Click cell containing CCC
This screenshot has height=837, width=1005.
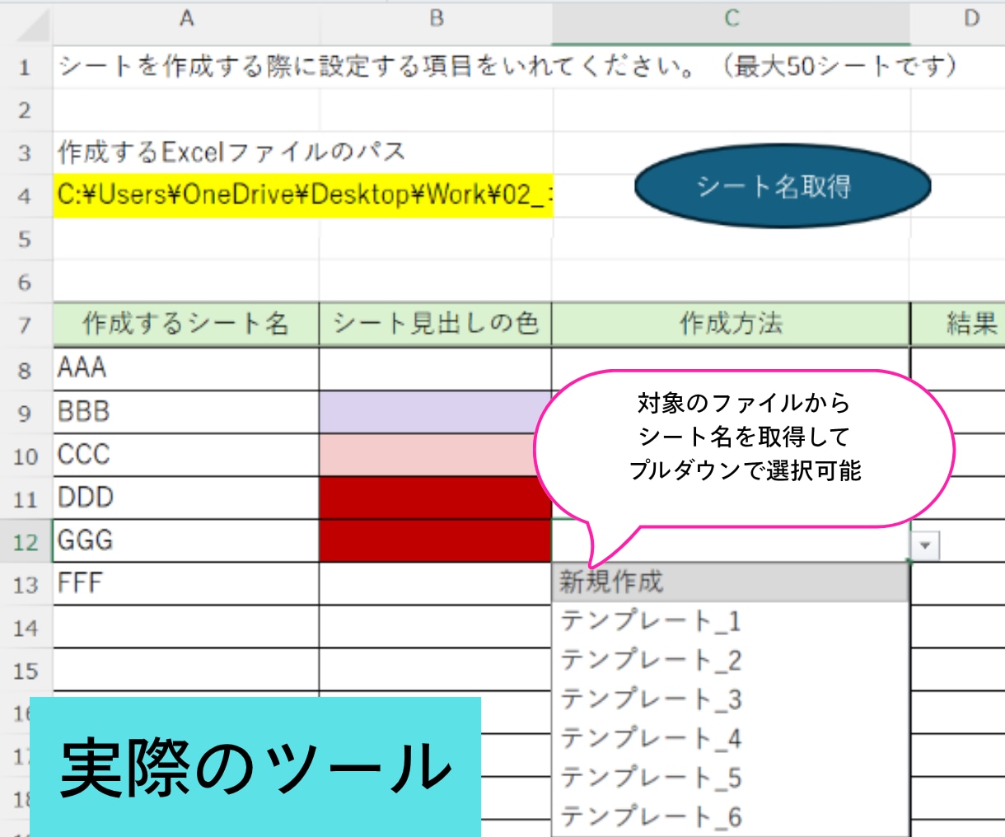coord(186,454)
